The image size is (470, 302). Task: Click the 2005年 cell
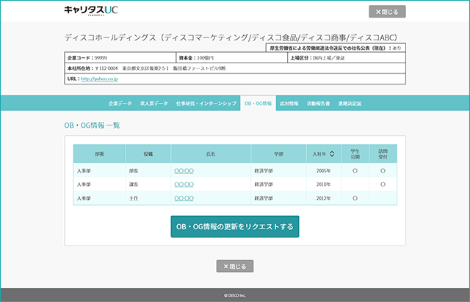pos(323,171)
